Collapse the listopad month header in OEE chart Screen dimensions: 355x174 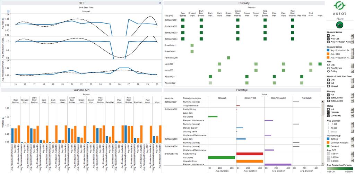[x=8, y=11]
